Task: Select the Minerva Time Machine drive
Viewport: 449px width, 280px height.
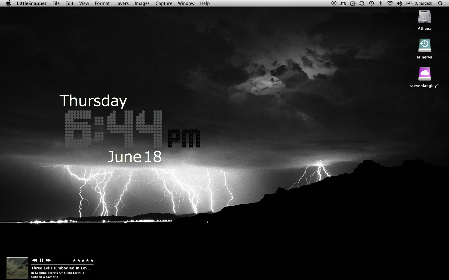Action: click(424, 45)
